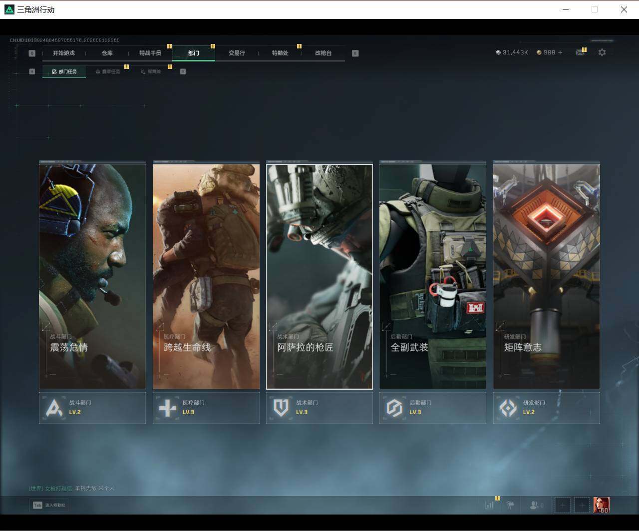Image resolution: width=639 pixels, height=531 pixels.
Task: Click the W key next sub-tab hint
Action: [183, 71]
